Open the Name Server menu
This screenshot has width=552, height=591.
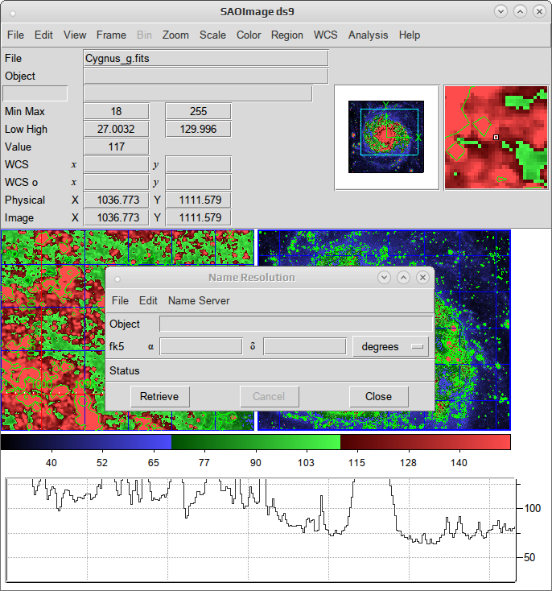pyautogui.click(x=199, y=301)
